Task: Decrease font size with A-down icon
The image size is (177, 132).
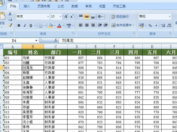Action: click(72, 16)
